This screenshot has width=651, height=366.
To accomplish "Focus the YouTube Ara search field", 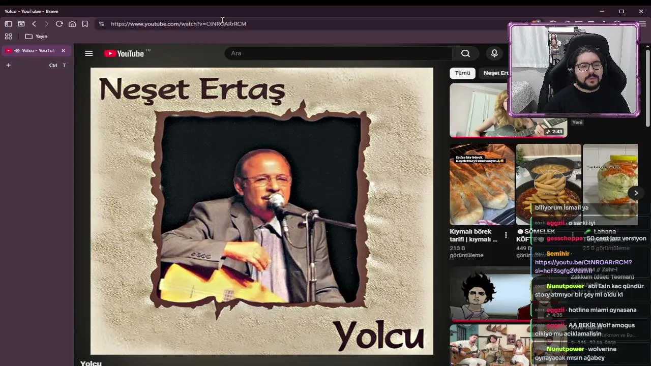I will tap(338, 53).
